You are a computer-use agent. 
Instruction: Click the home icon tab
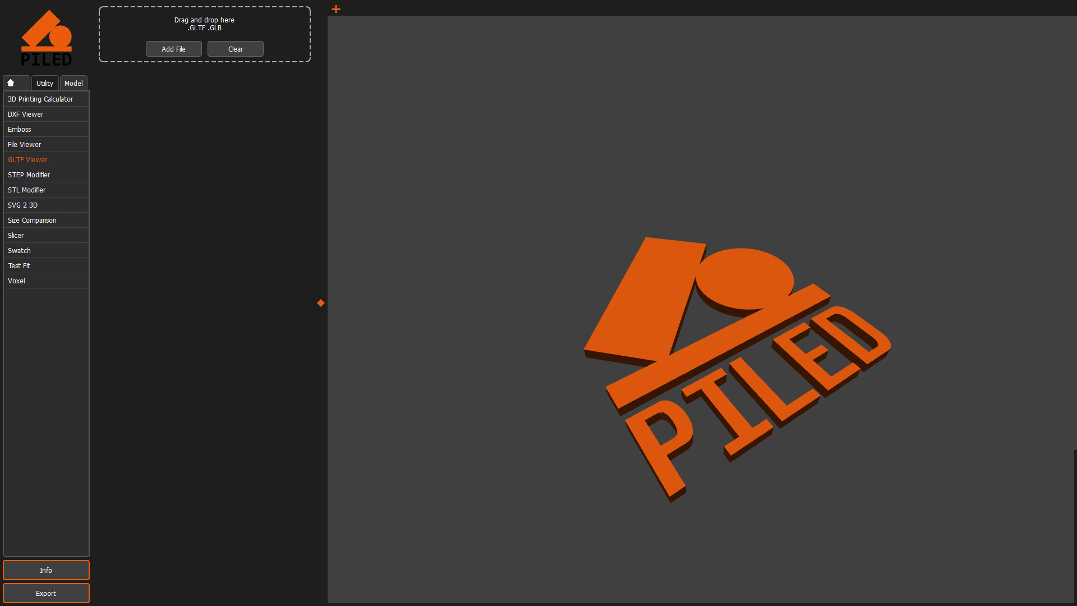[x=12, y=82]
